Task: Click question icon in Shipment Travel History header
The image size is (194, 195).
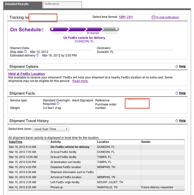Action: 177,121
